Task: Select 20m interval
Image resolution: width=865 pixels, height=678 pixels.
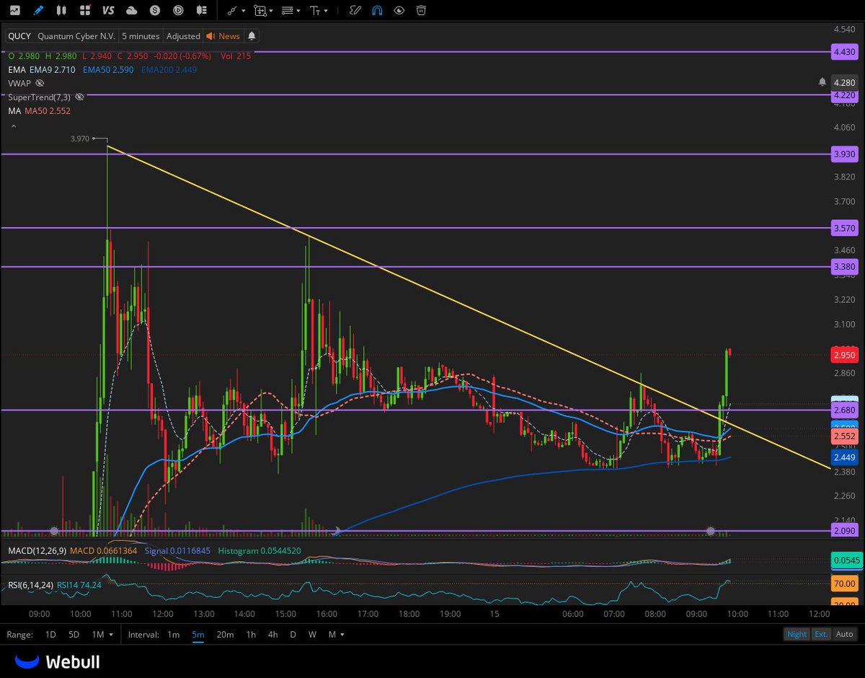Action: click(225, 634)
